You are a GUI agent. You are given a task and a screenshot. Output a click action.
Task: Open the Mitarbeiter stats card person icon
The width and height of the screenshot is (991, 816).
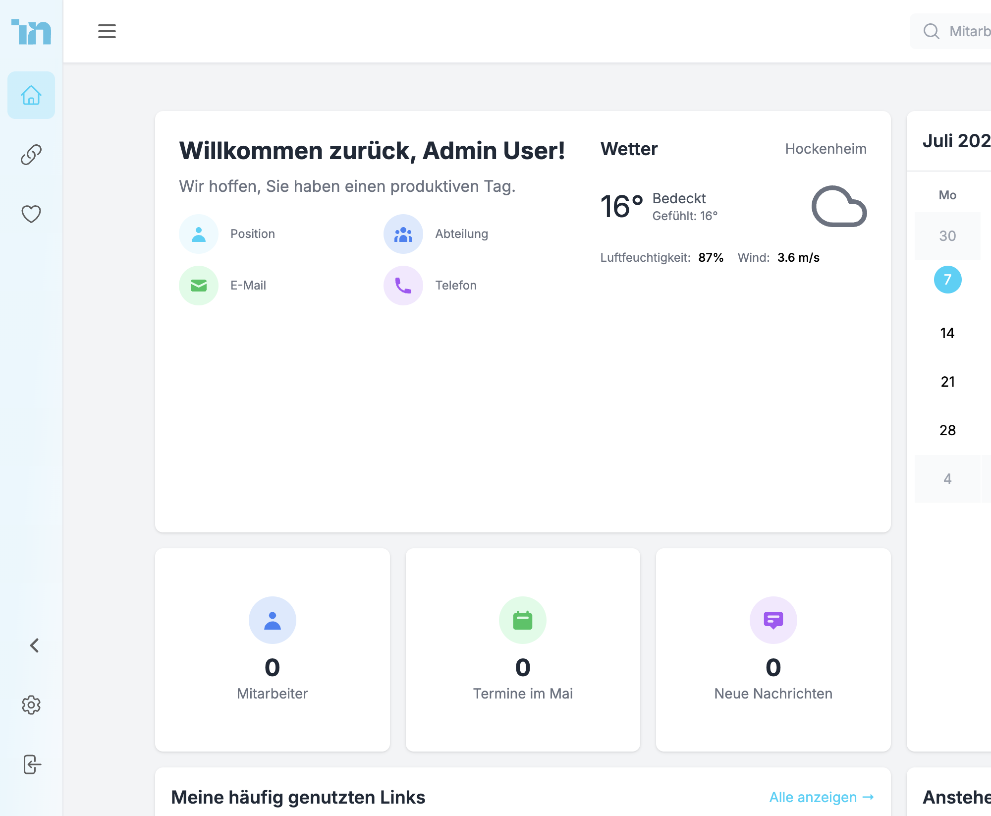click(272, 620)
